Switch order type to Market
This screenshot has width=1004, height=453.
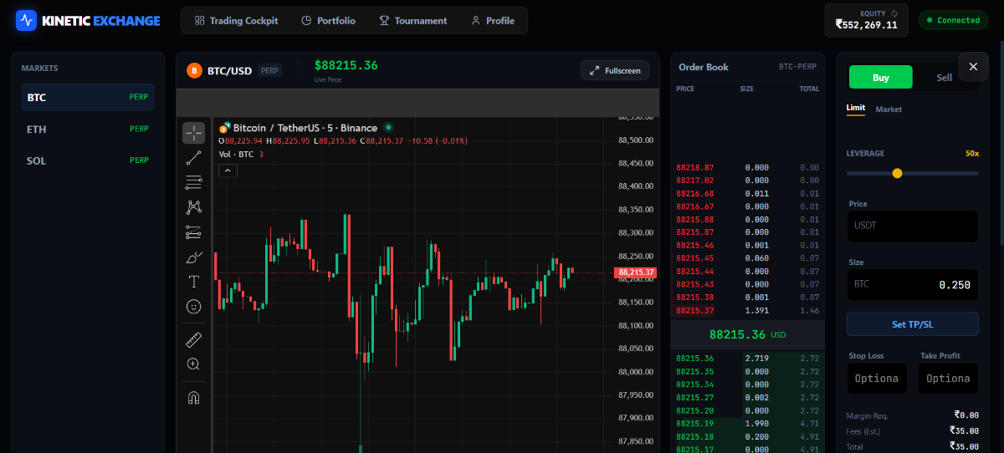point(889,109)
